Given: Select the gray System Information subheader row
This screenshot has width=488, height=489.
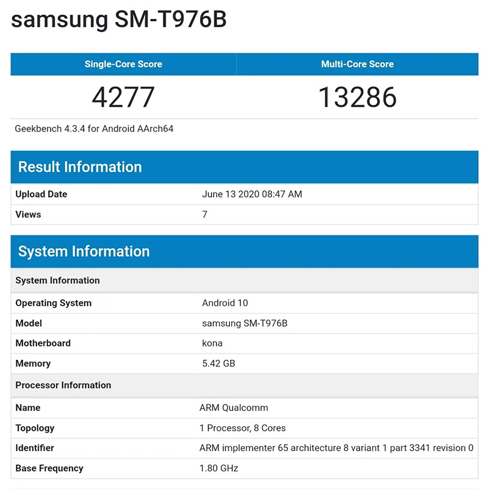Looking at the screenshot, I should tap(245, 280).
